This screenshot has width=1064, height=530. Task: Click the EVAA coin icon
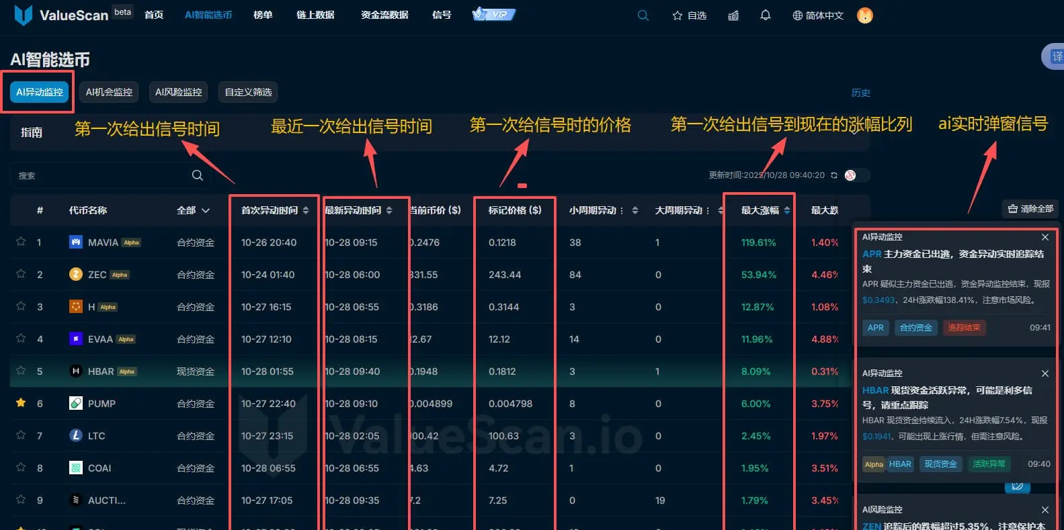click(76, 339)
